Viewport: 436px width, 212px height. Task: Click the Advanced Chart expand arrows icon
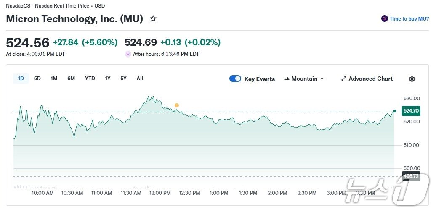tap(343, 79)
